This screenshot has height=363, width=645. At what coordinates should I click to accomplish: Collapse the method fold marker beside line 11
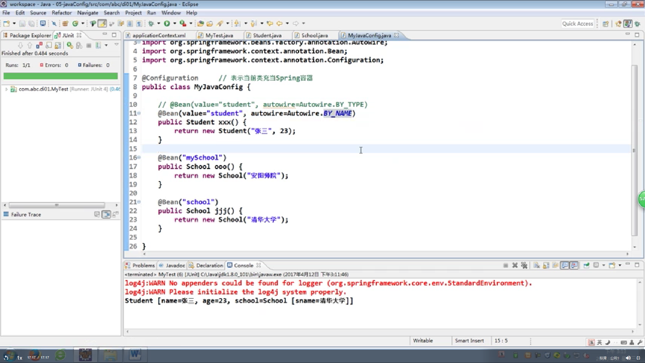coord(139,113)
